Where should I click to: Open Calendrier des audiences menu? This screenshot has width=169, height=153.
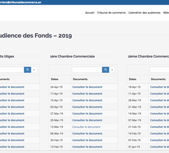pos(144,13)
